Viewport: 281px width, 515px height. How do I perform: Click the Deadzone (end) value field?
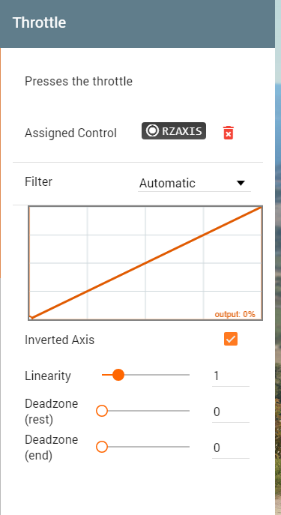tap(231, 448)
